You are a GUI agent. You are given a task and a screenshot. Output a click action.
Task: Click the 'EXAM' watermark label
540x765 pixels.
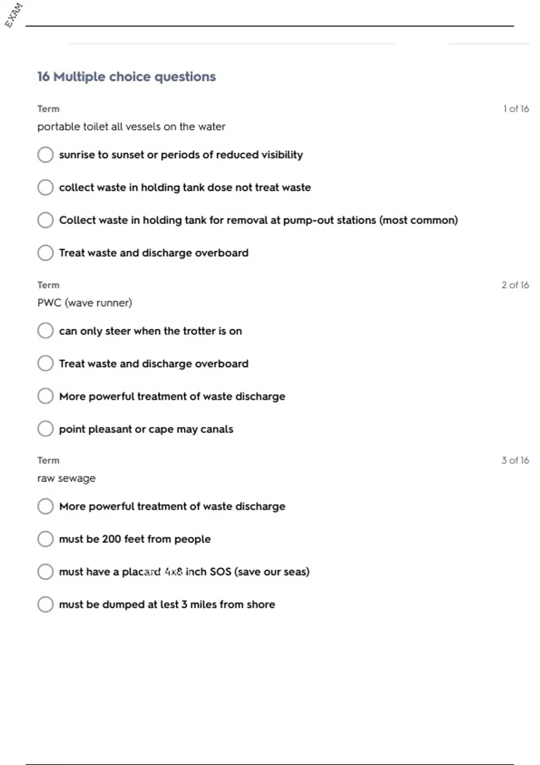click(14, 15)
